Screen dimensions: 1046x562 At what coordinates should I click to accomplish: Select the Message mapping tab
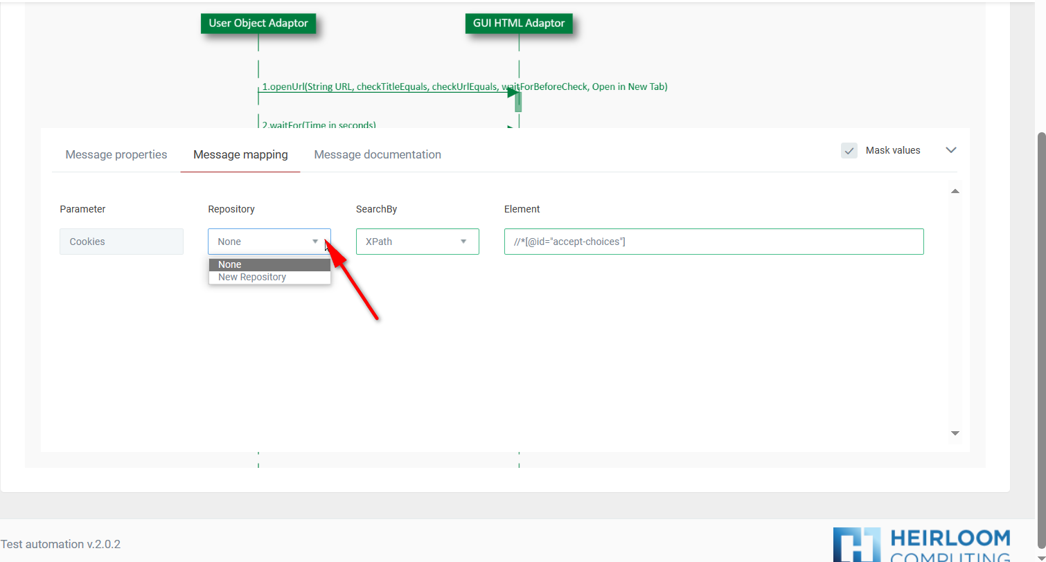(x=240, y=154)
